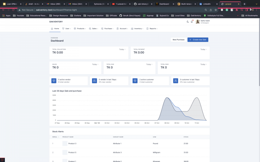
Task: Open notifications bell icon
Action: [x=192, y=21]
